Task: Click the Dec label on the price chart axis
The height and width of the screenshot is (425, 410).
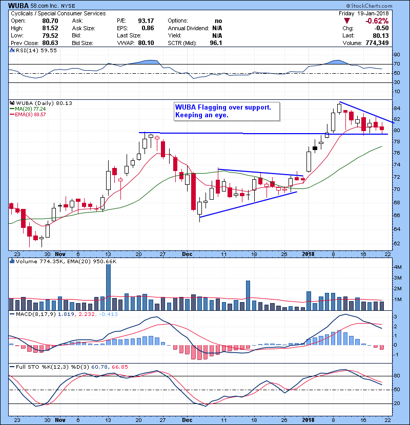Action: coord(187,254)
